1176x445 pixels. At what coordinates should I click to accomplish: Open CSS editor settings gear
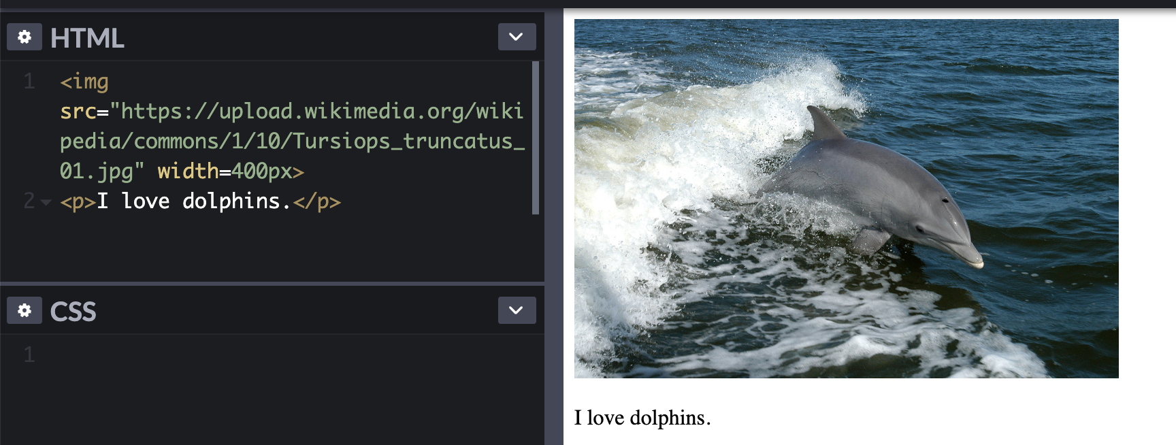click(x=24, y=310)
